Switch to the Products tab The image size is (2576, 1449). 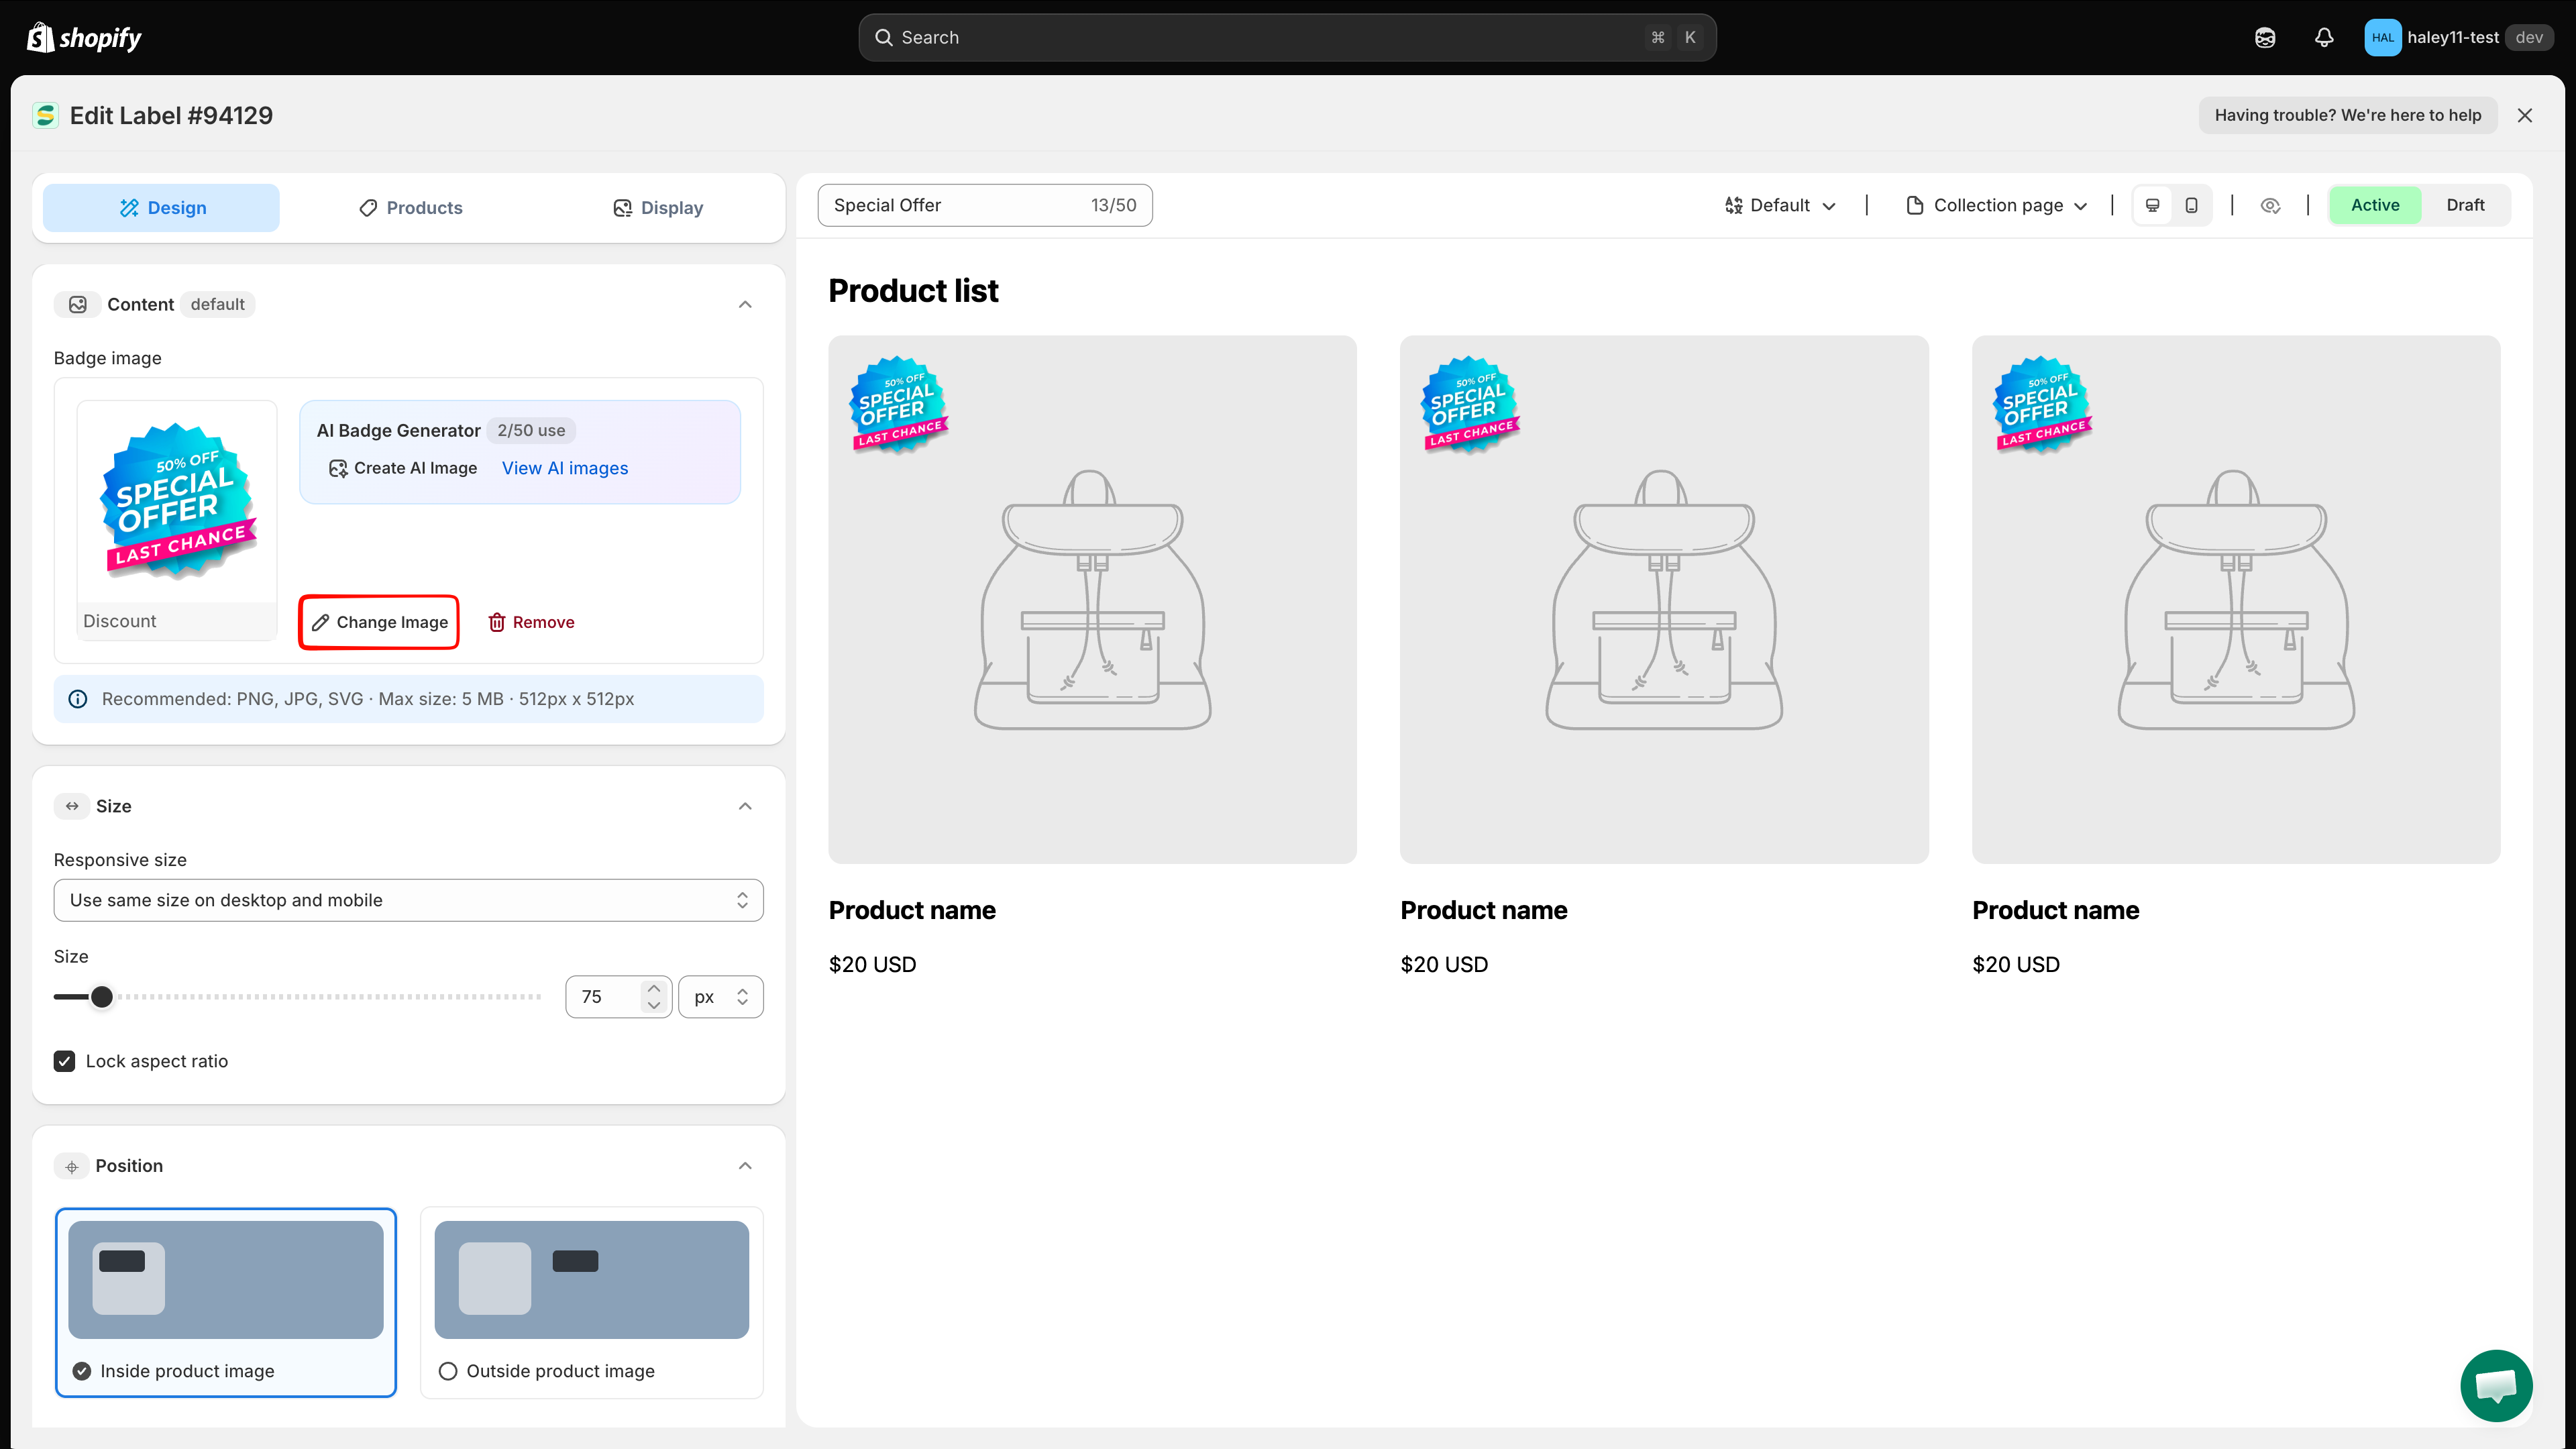[x=410, y=208]
